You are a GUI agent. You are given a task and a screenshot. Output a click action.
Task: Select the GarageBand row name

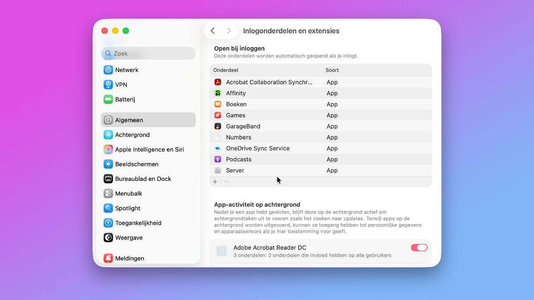243,126
